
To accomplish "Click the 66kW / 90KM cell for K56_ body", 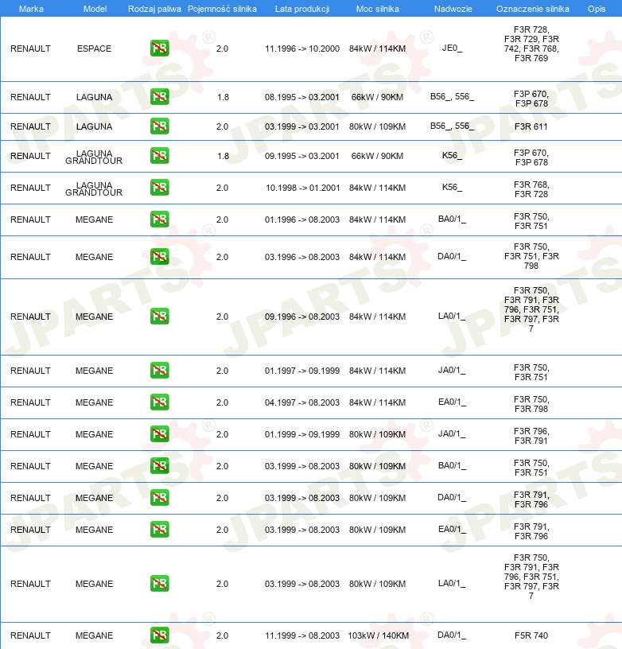I will click(378, 156).
